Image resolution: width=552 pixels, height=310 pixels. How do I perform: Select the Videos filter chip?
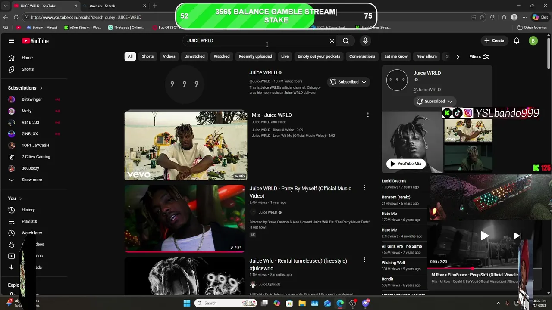169,56
